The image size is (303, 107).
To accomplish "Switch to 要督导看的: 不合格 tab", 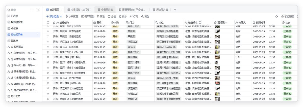I will (x=132, y=10).
